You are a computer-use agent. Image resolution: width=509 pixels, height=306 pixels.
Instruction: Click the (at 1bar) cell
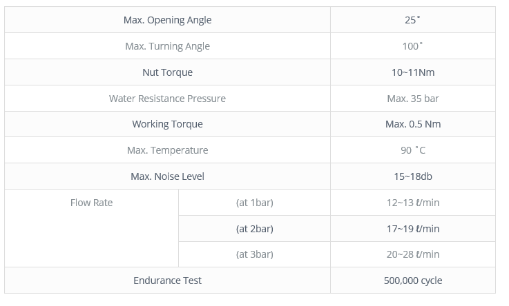[x=255, y=203]
